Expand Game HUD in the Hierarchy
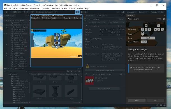 [10, 36]
